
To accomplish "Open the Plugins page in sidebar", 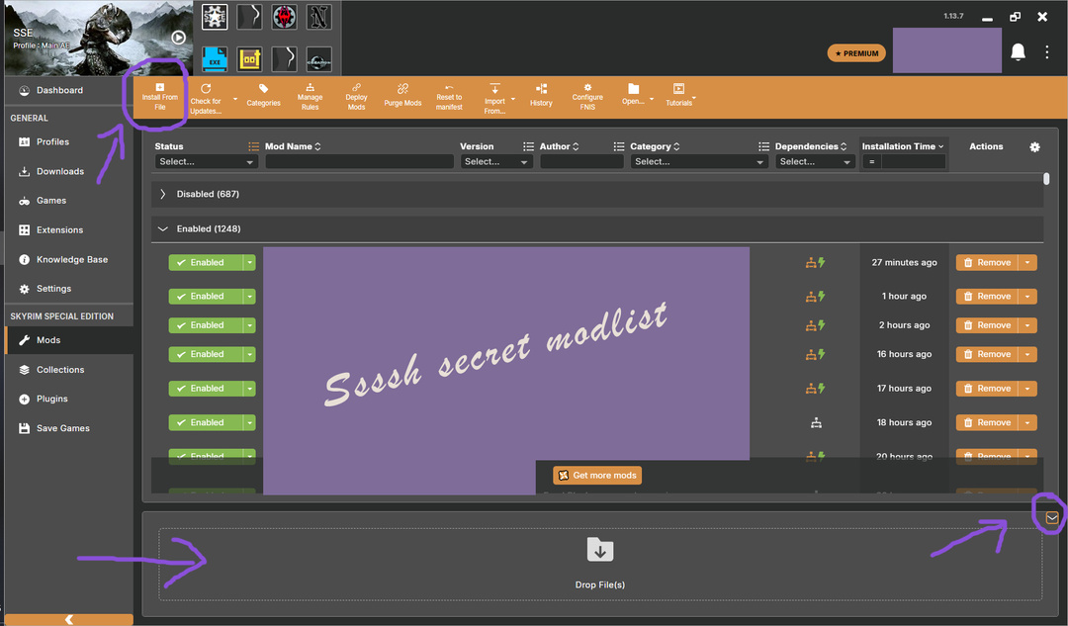I will [51, 400].
